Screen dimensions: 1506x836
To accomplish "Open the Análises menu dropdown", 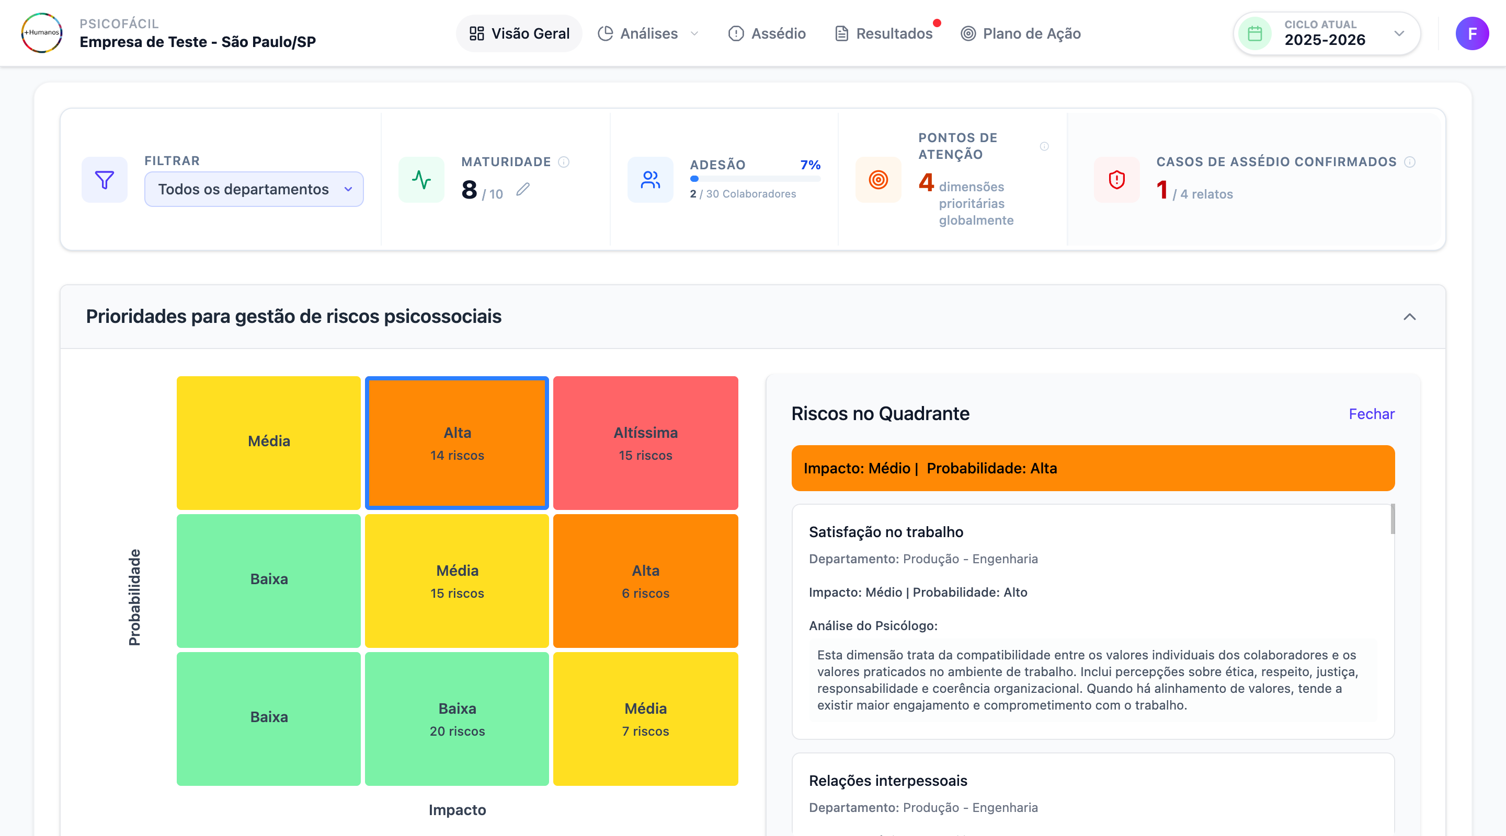I will click(x=648, y=33).
